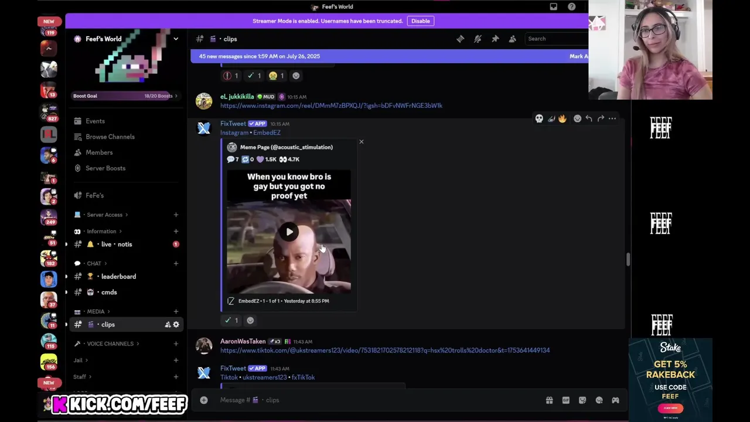This screenshot has height=422, width=750.
Task: Click the fxTikTok link
Action: (303, 377)
